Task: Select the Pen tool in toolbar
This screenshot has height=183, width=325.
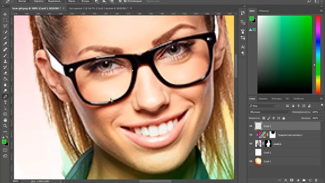Action: click(x=5, y=97)
